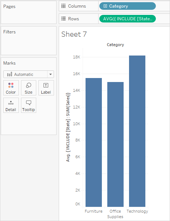Open the Detail marks card
This screenshot has width=170, height=221.
[x=11, y=105]
